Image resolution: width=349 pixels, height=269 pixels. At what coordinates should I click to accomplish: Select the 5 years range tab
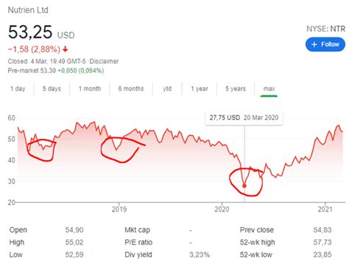[x=236, y=89]
